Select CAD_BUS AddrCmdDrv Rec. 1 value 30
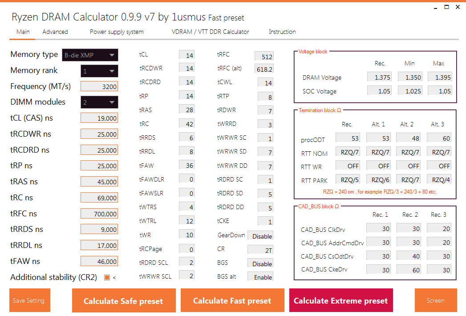 pyautogui.click(x=379, y=242)
